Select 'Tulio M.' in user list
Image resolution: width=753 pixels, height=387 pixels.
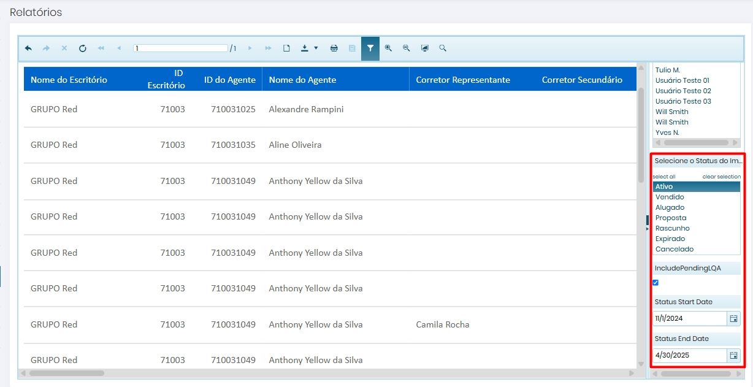point(697,70)
